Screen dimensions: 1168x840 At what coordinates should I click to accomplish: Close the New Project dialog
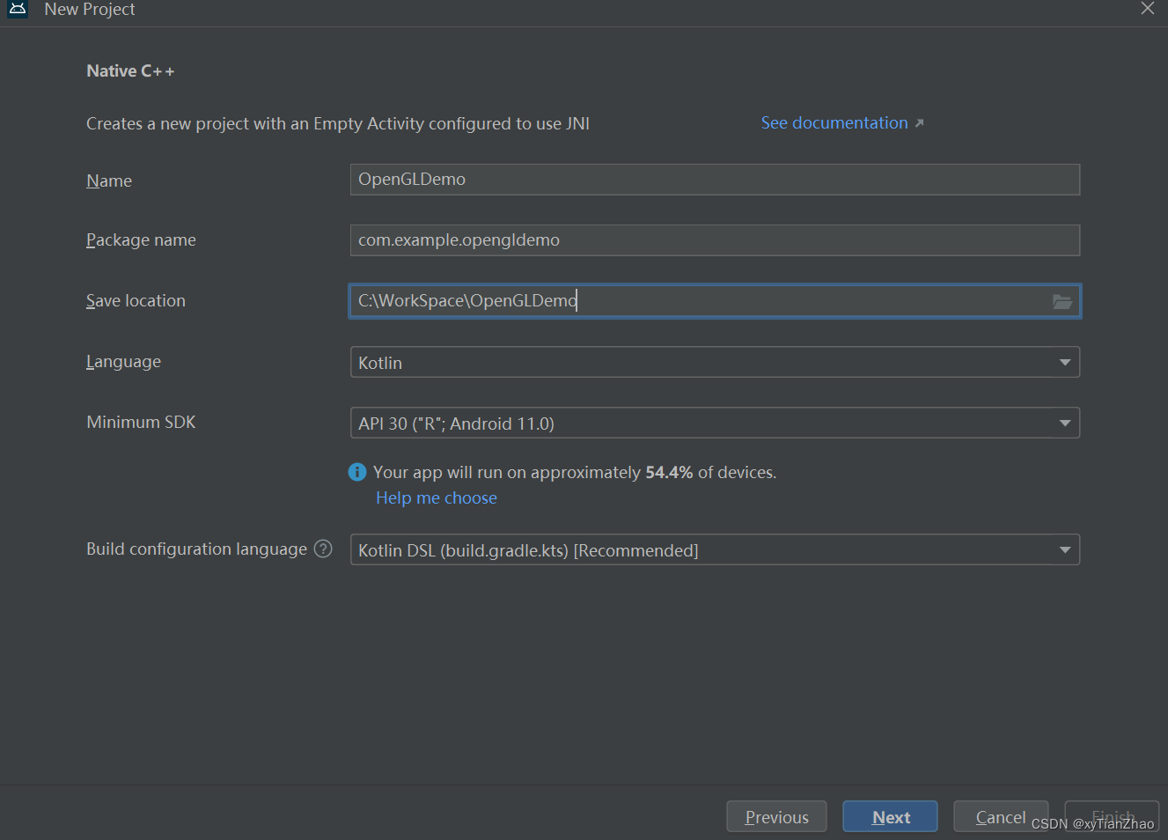[1148, 9]
